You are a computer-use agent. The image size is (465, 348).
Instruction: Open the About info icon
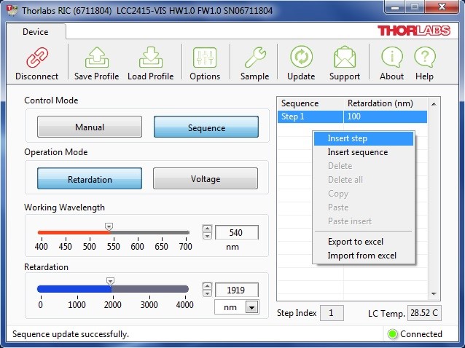pyautogui.click(x=391, y=58)
